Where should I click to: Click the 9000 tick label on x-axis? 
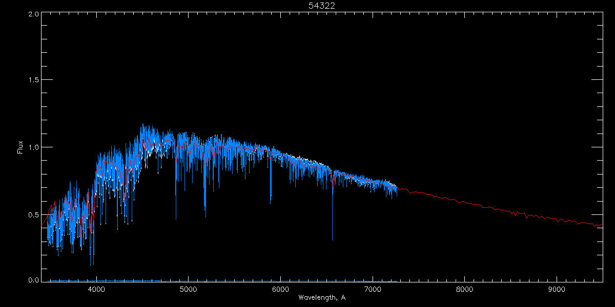pyautogui.click(x=557, y=289)
